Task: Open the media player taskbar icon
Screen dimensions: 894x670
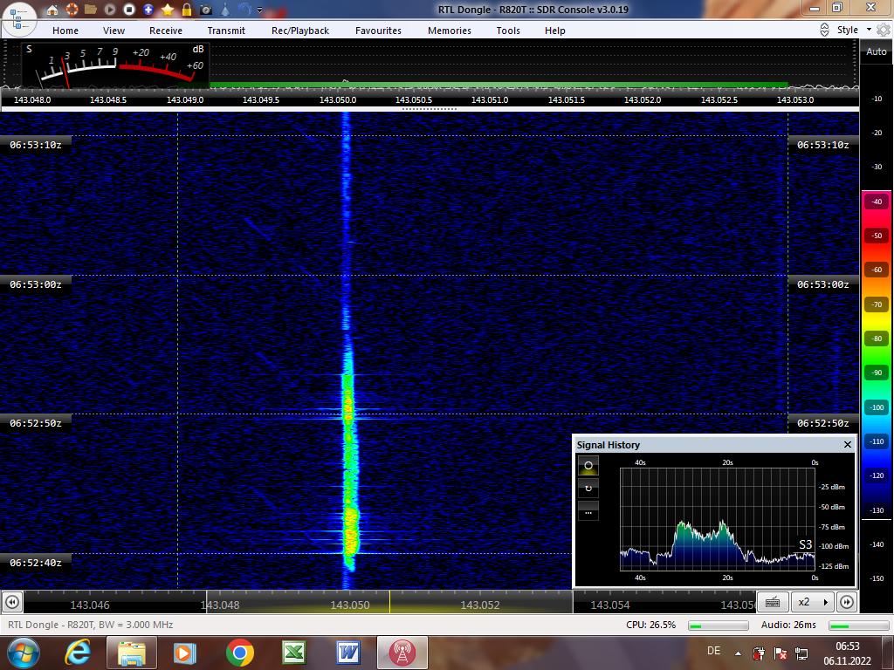Action: pos(185,653)
